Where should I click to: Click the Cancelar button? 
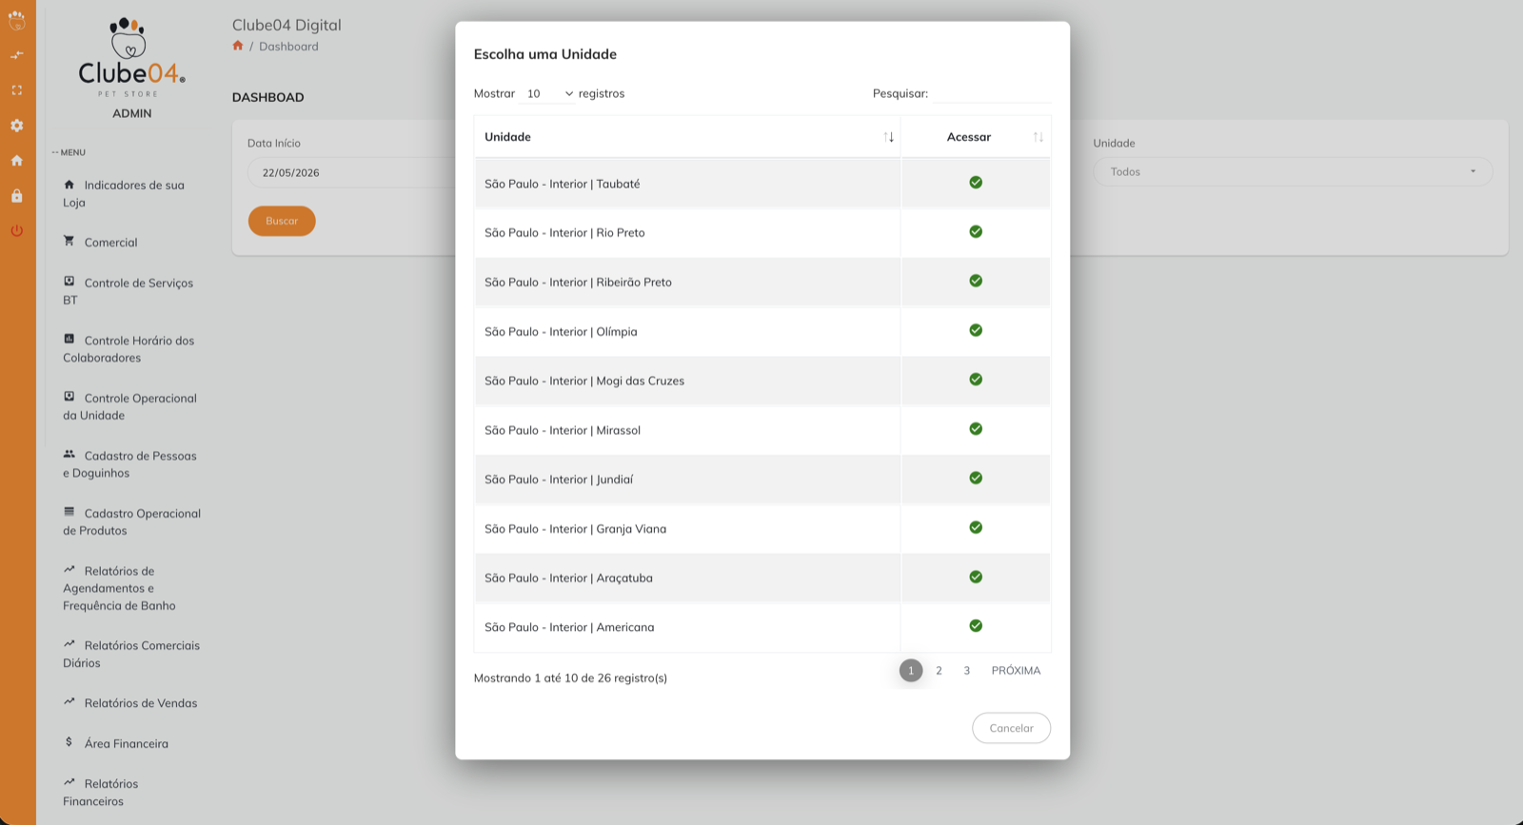[1011, 728]
